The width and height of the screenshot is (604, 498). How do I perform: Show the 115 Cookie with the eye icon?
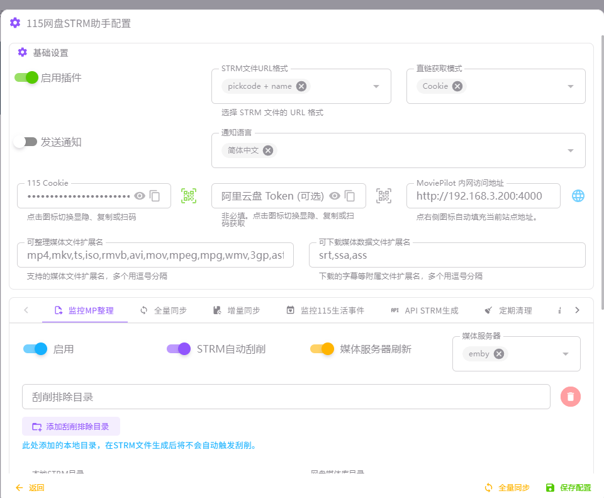(140, 196)
